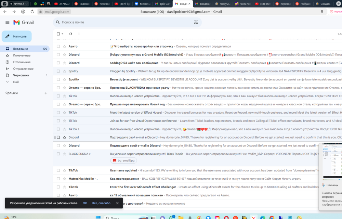
Task: Open the saved screenshot thumbnail in Ножницы notification
Action: pos(332,162)
